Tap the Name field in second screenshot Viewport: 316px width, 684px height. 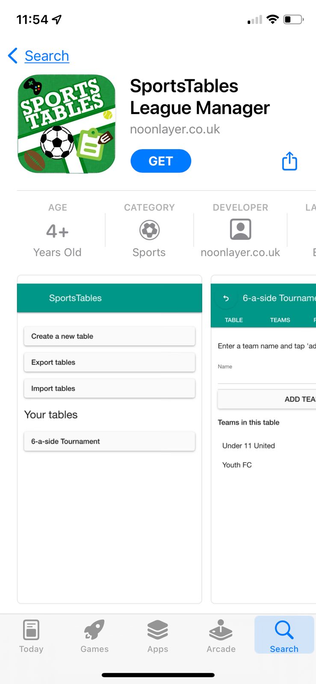[x=267, y=373]
